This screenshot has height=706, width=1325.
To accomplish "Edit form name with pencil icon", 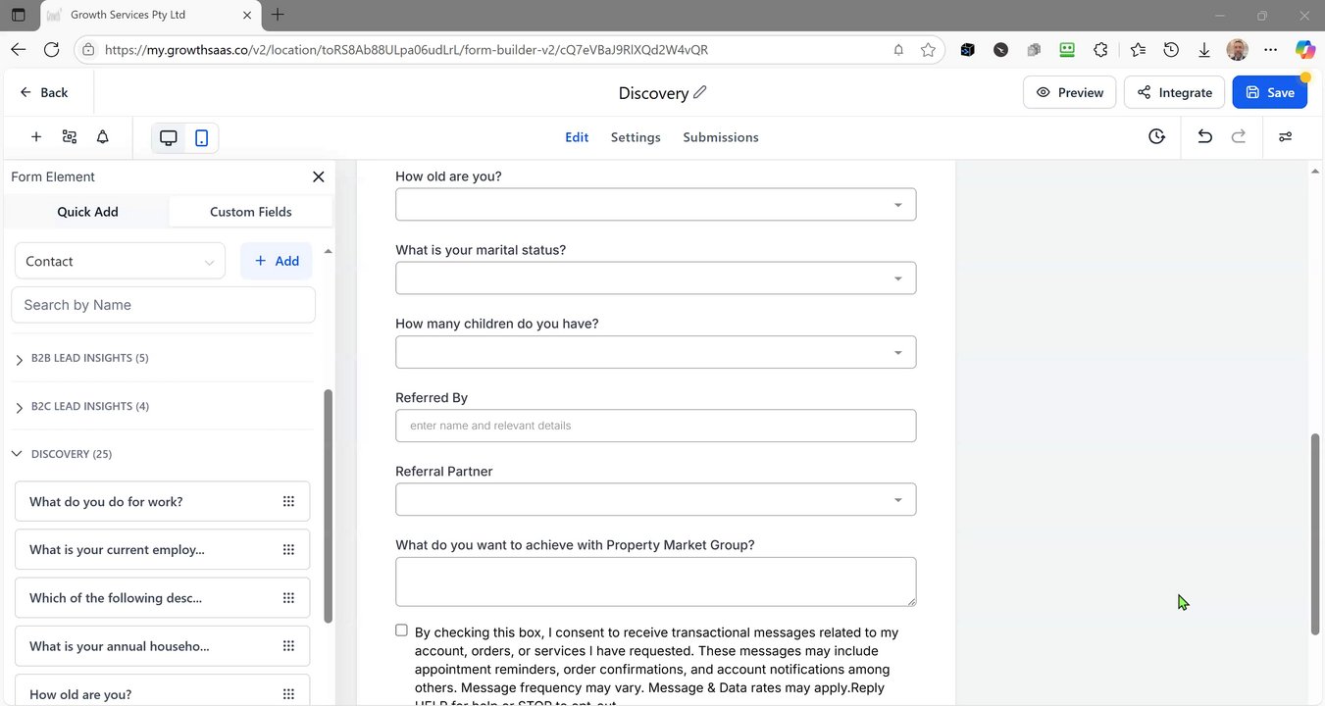I will point(700,92).
